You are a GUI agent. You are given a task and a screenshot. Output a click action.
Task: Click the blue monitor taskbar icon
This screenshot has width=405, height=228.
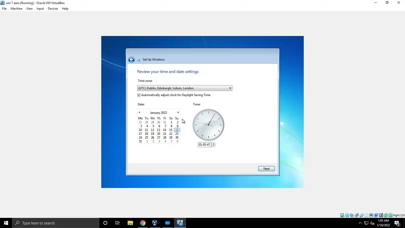pos(168,223)
